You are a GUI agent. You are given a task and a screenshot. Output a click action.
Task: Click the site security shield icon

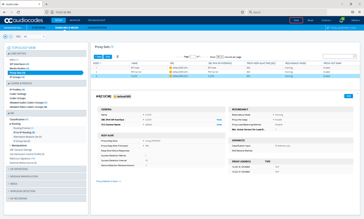pos(47,12)
